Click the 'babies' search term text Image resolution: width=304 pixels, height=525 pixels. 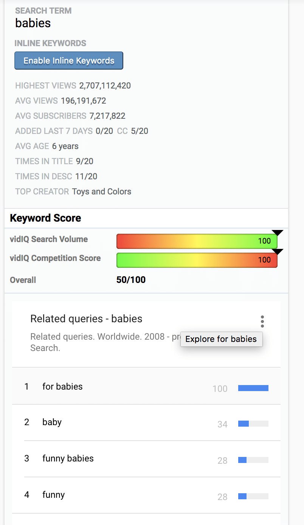[x=33, y=23]
